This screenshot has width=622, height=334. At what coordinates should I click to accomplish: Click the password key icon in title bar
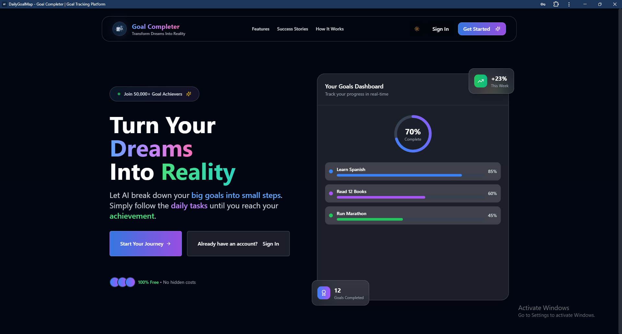[543, 4]
